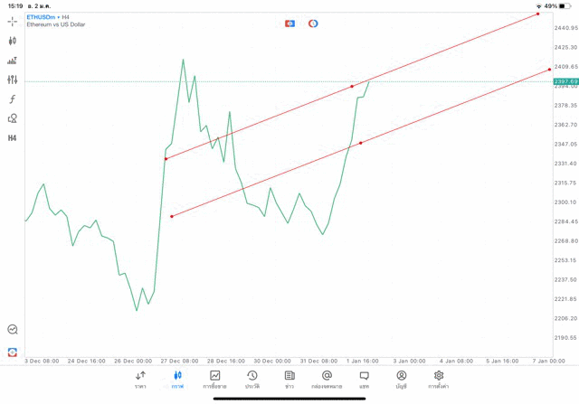This screenshot has height=404, width=579.
Task: Toggle the red-blue trade panel button
Action: pyautogui.click(x=289, y=23)
